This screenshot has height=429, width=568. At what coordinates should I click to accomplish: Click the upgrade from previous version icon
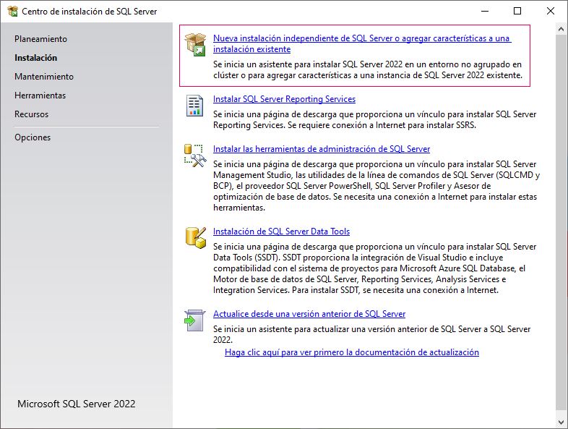(x=195, y=320)
